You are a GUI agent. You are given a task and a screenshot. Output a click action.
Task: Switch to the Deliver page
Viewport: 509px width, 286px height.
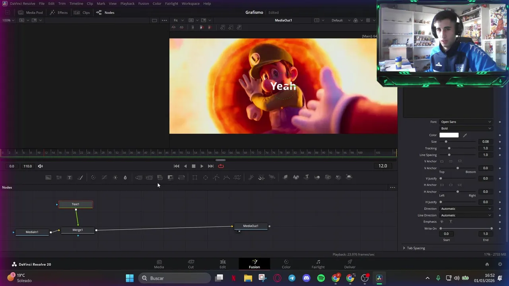point(350,264)
